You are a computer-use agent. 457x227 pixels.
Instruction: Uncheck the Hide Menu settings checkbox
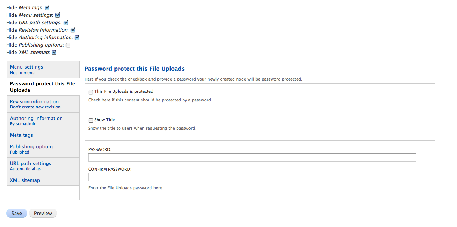pos(57,15)
